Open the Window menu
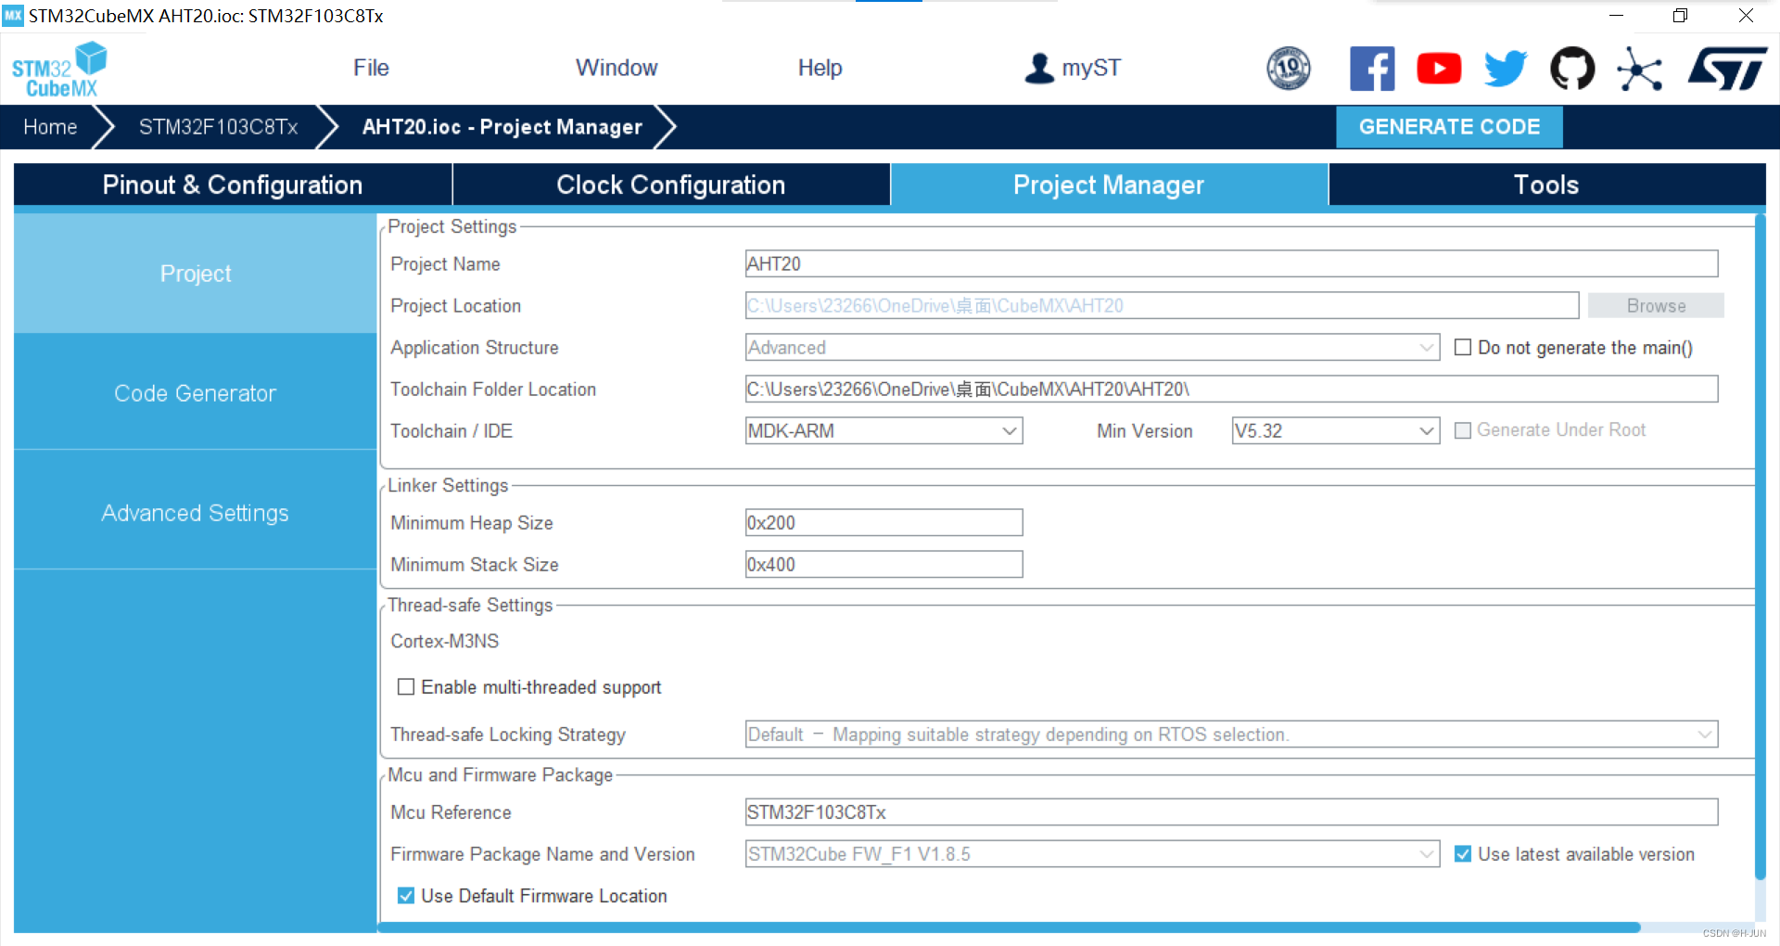This screenshot has height=946, width=1780. pos(617,68)
